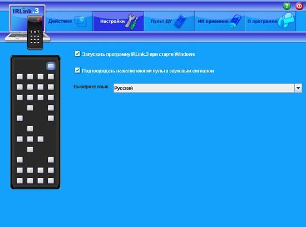Open help via green question mark icon
306x227 pixels.
coord(287,6)
